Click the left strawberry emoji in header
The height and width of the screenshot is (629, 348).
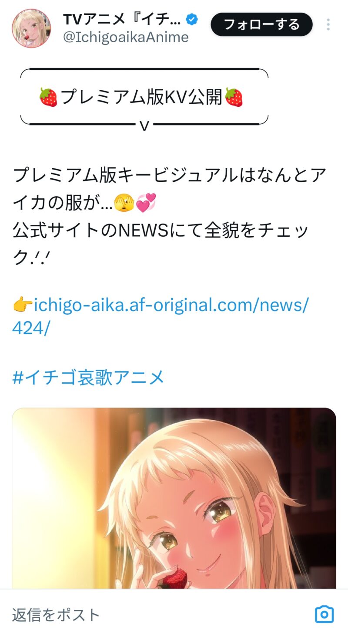coord(48,97)
